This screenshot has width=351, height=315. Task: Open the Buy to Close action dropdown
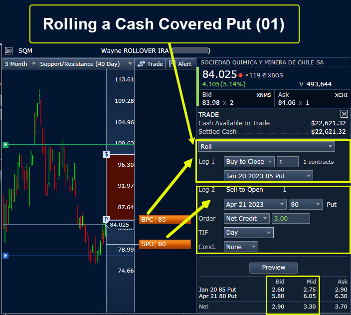pyautogui.click(x=249, y=162)
